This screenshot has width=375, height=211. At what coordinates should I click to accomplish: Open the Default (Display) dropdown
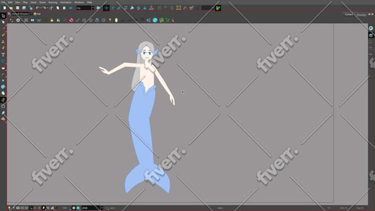(31, 14)
